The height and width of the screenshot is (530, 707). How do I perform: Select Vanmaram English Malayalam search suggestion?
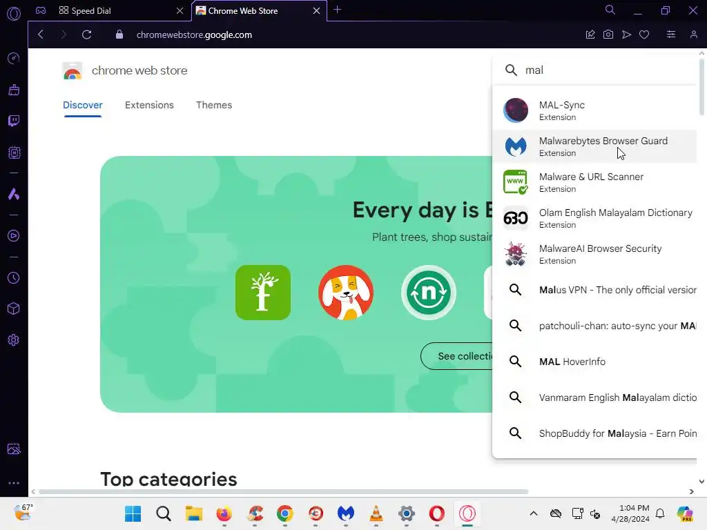coord(594,397)
